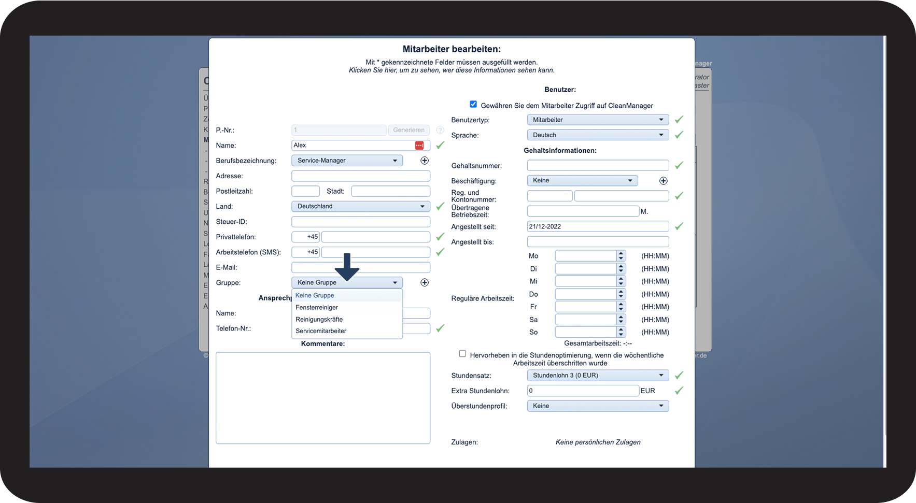This screenshot has width=916, height=503.
Task: Click the Generieren button
Action: (409, 130)
